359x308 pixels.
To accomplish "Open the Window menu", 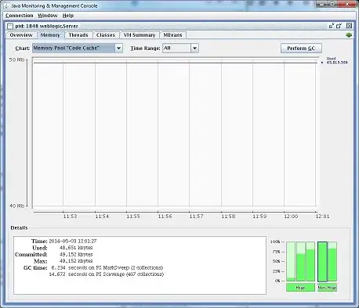I will [x=48, y=16].
